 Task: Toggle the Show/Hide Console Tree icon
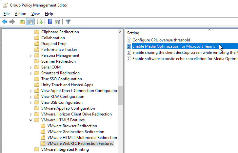[x=30, y=22]
